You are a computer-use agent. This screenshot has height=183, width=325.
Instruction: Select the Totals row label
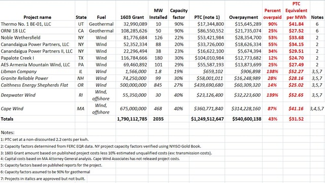click(7, 119)
